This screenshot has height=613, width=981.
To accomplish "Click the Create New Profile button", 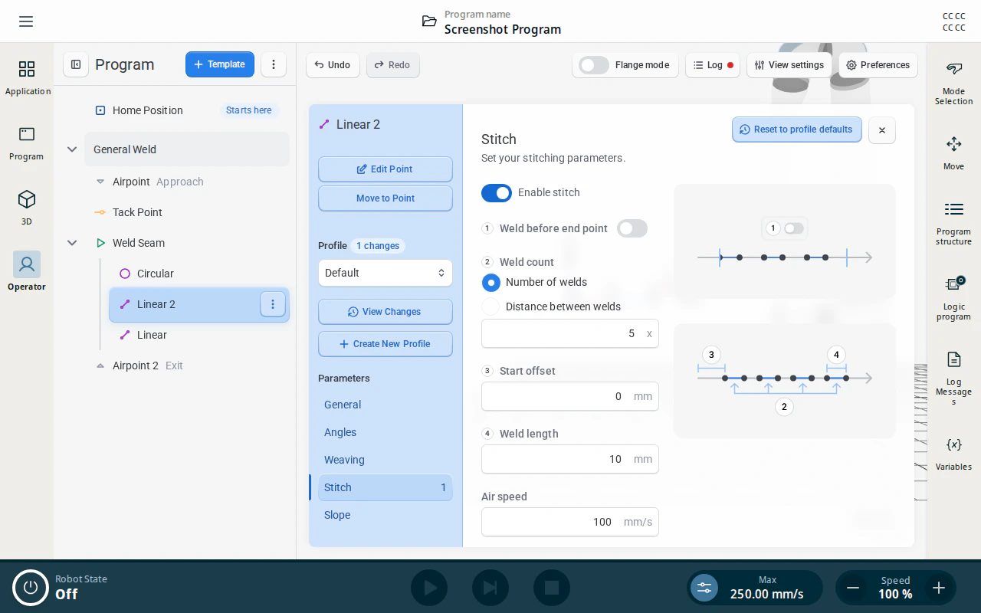I will 386,344.
